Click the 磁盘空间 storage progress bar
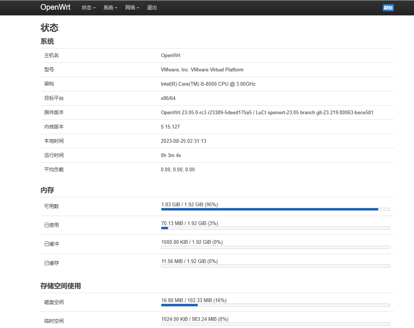The image size is (414, 328). click(275, 305)
